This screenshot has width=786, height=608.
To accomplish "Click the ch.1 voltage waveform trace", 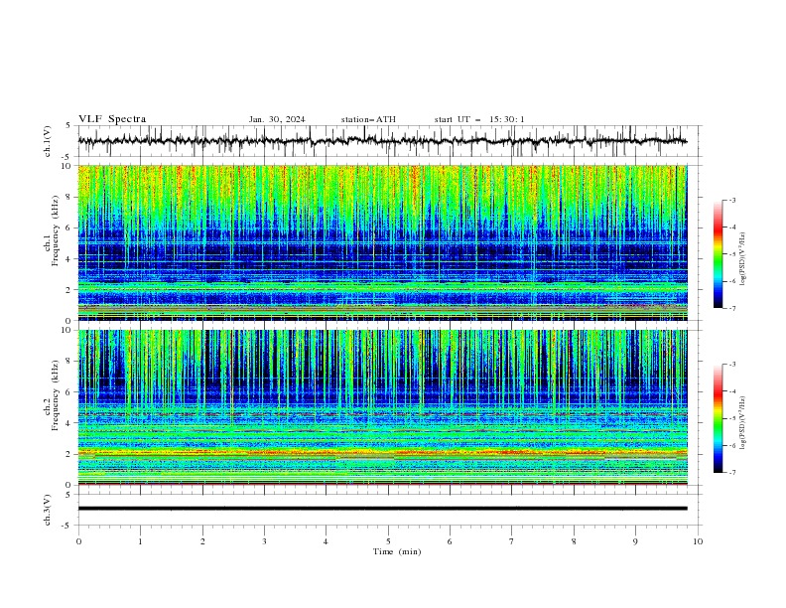I will (382, 141).
